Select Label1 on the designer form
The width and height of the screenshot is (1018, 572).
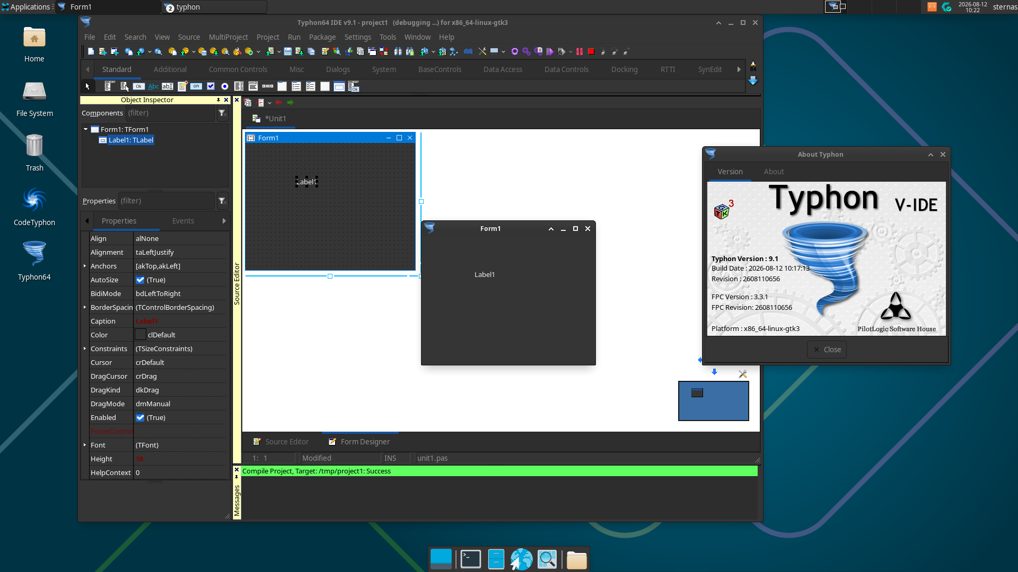(306, 182)
